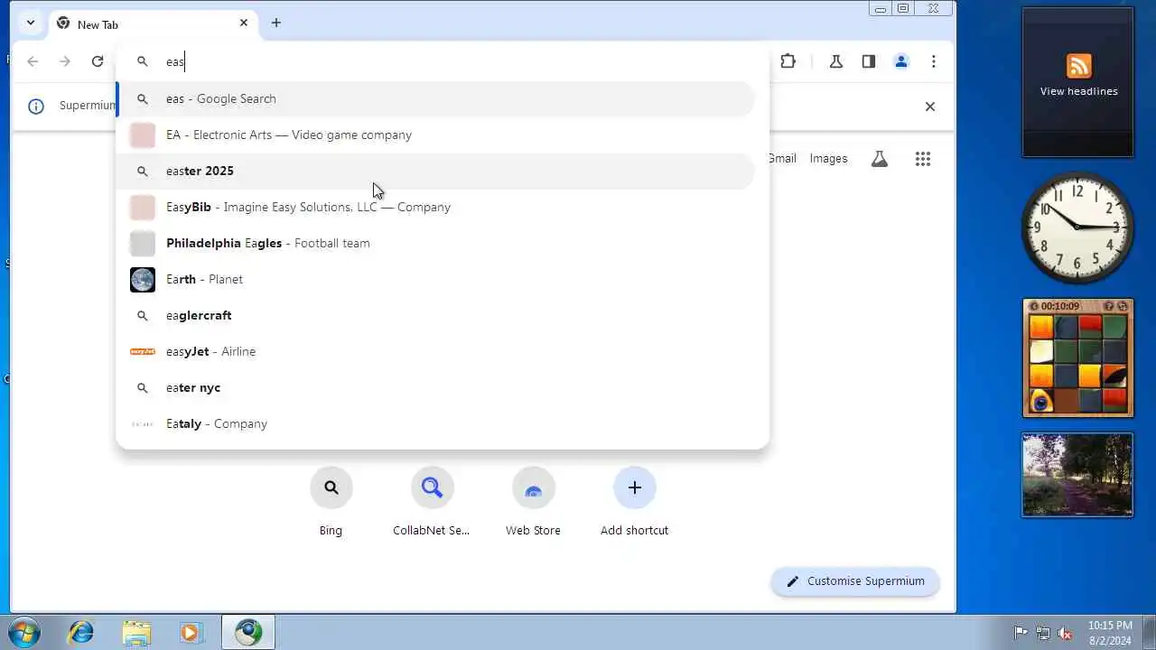This screenshot has width=1156, height=650.
Task: Click the RSS feed icon in gadget
Action: pos(1078,66)
